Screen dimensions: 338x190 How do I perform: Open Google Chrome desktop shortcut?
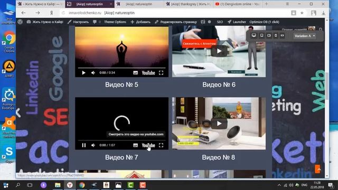[x=9, y=42]
